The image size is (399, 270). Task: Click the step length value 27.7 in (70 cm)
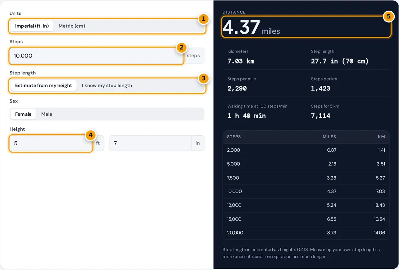(340, 61)
